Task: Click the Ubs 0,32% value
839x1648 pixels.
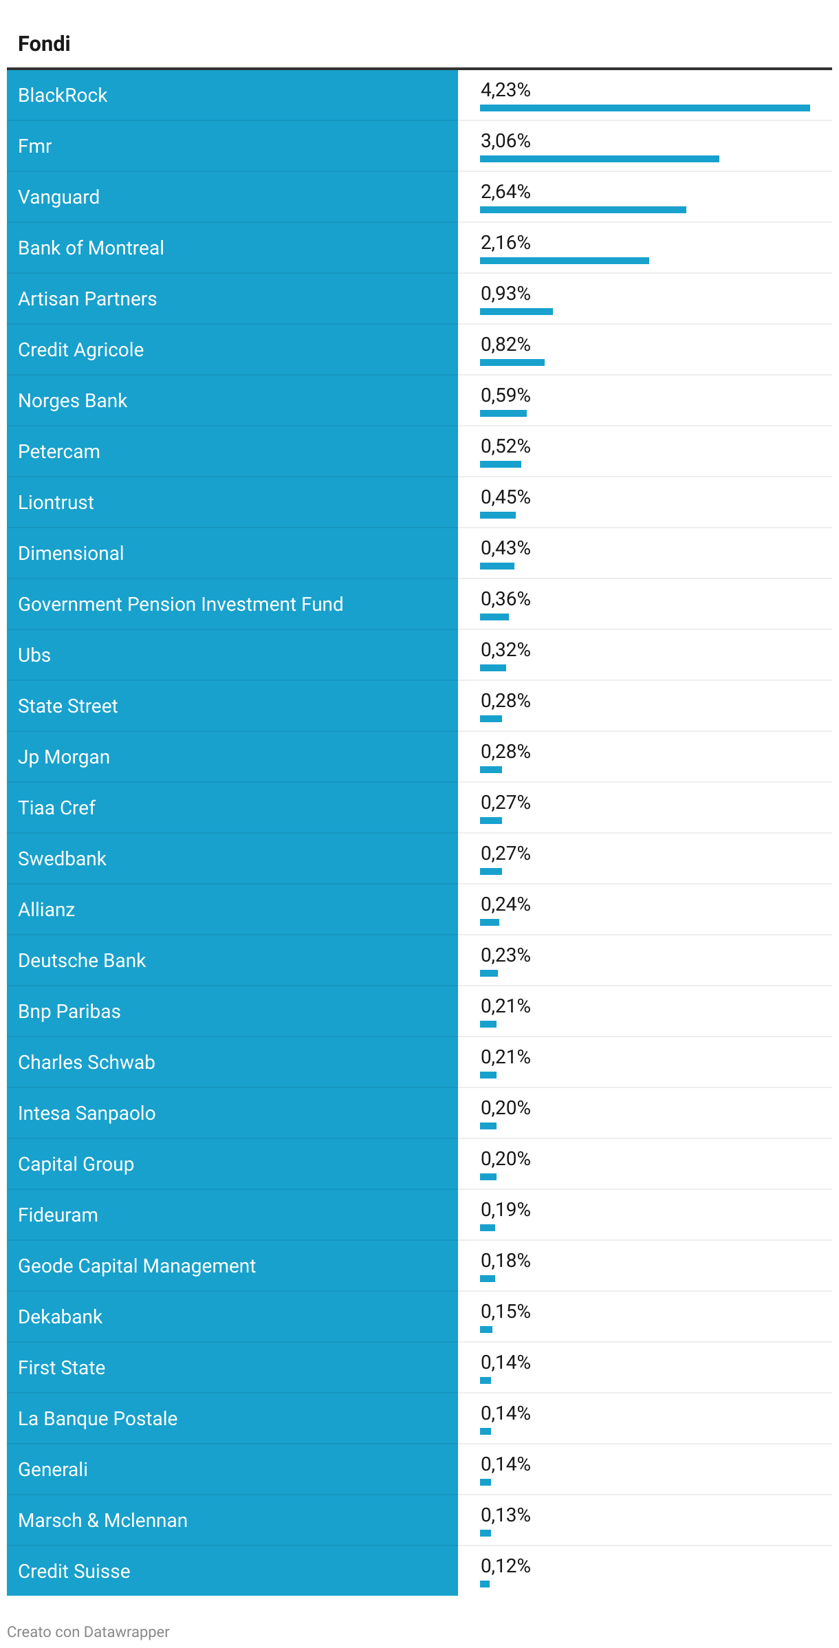Action: coord(505,650)
